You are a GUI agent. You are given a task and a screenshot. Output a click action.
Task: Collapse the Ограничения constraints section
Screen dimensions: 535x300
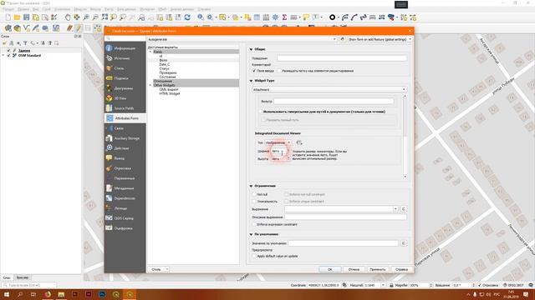click(x=251, y=186)
